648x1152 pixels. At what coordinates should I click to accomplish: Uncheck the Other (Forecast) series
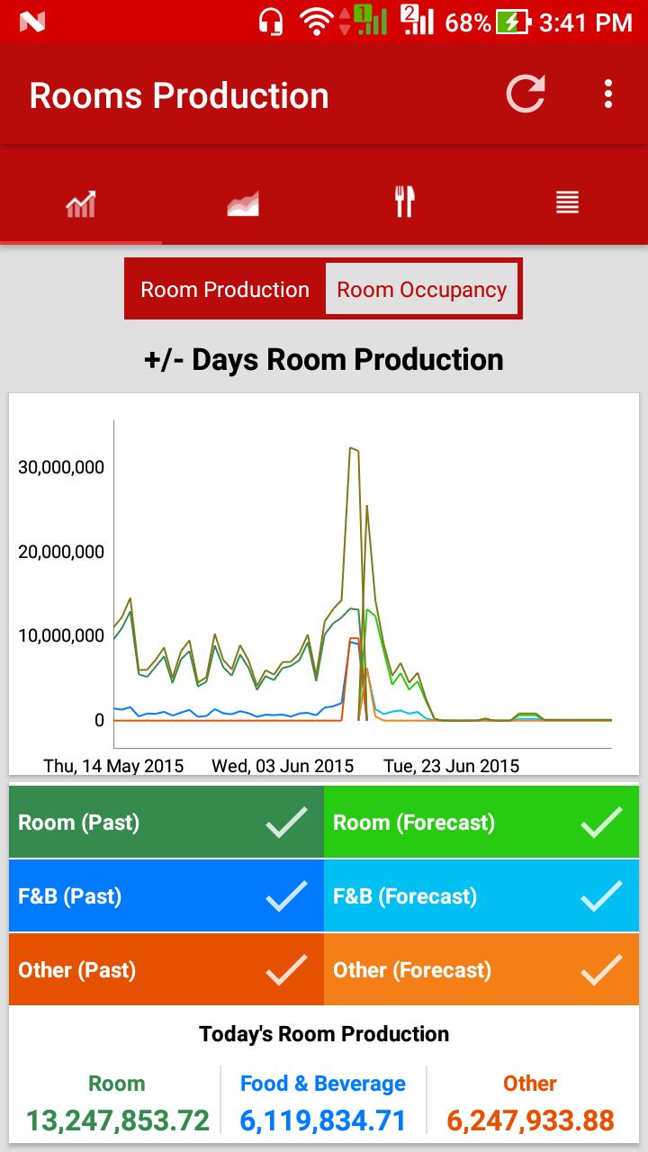pos(481,970)
